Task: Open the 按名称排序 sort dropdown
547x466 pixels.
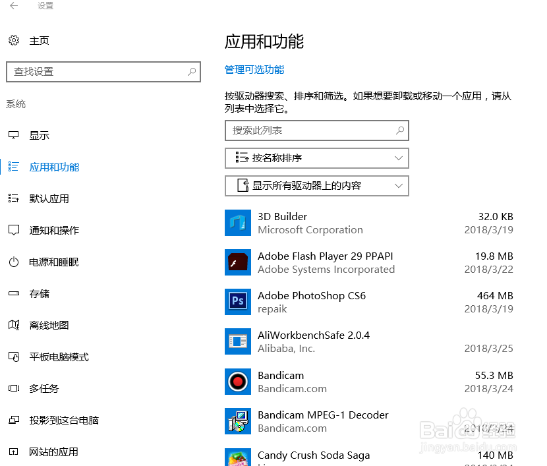Action: [x=317, y=158]
